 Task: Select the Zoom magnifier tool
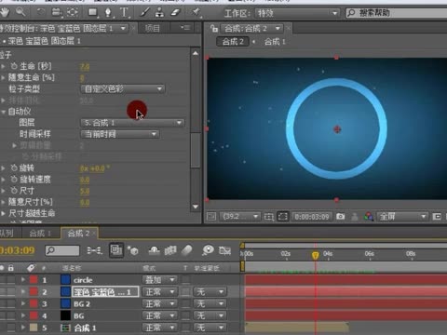point(20,12)
